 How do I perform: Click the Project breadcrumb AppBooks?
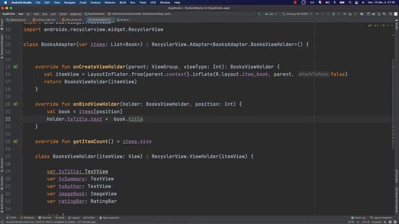(x=8, y=14)
